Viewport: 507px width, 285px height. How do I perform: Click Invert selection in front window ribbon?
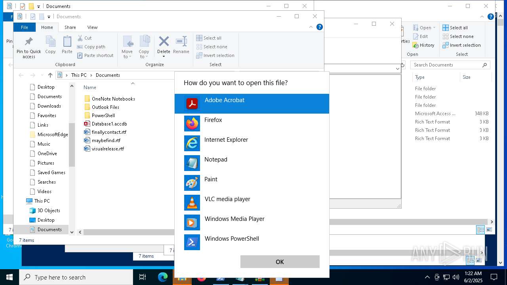pos(215,55)
